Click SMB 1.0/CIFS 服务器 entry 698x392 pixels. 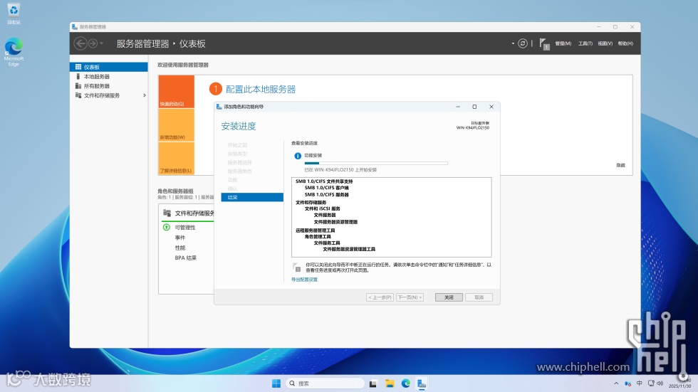(x=327, y=195)
